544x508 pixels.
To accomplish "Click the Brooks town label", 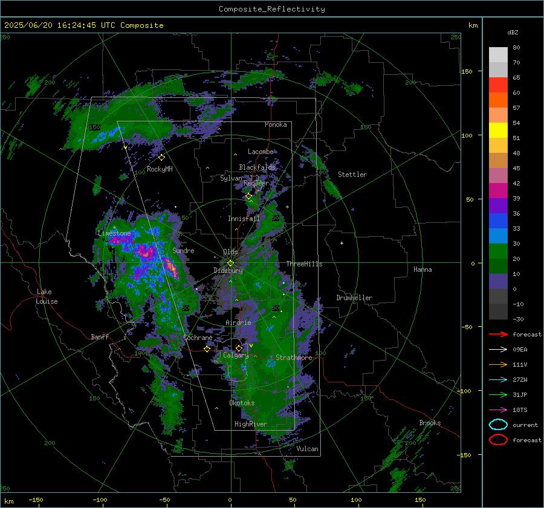I will (x=430, y=423).
